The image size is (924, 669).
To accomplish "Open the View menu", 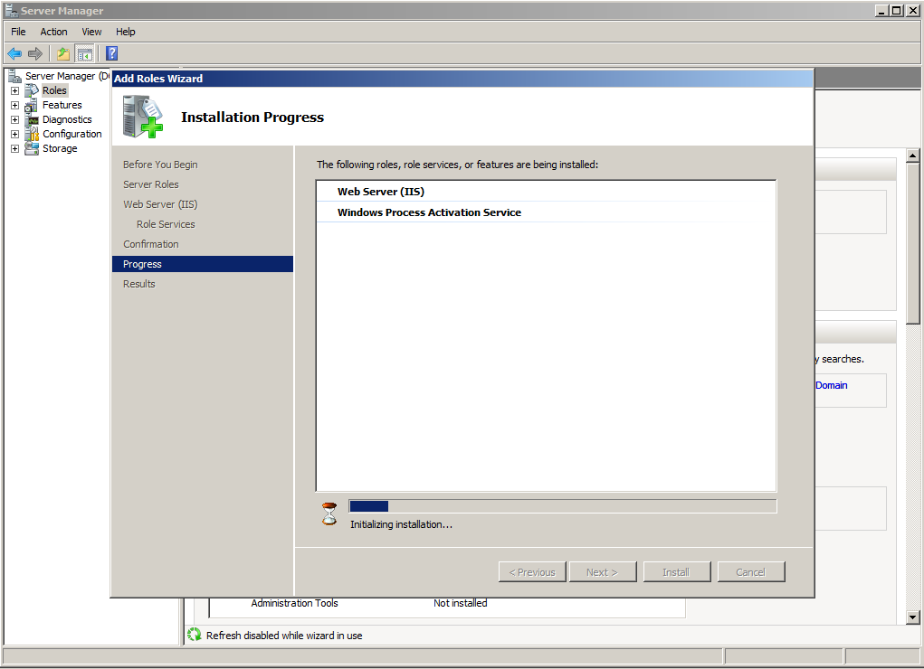I will [91, 32].
